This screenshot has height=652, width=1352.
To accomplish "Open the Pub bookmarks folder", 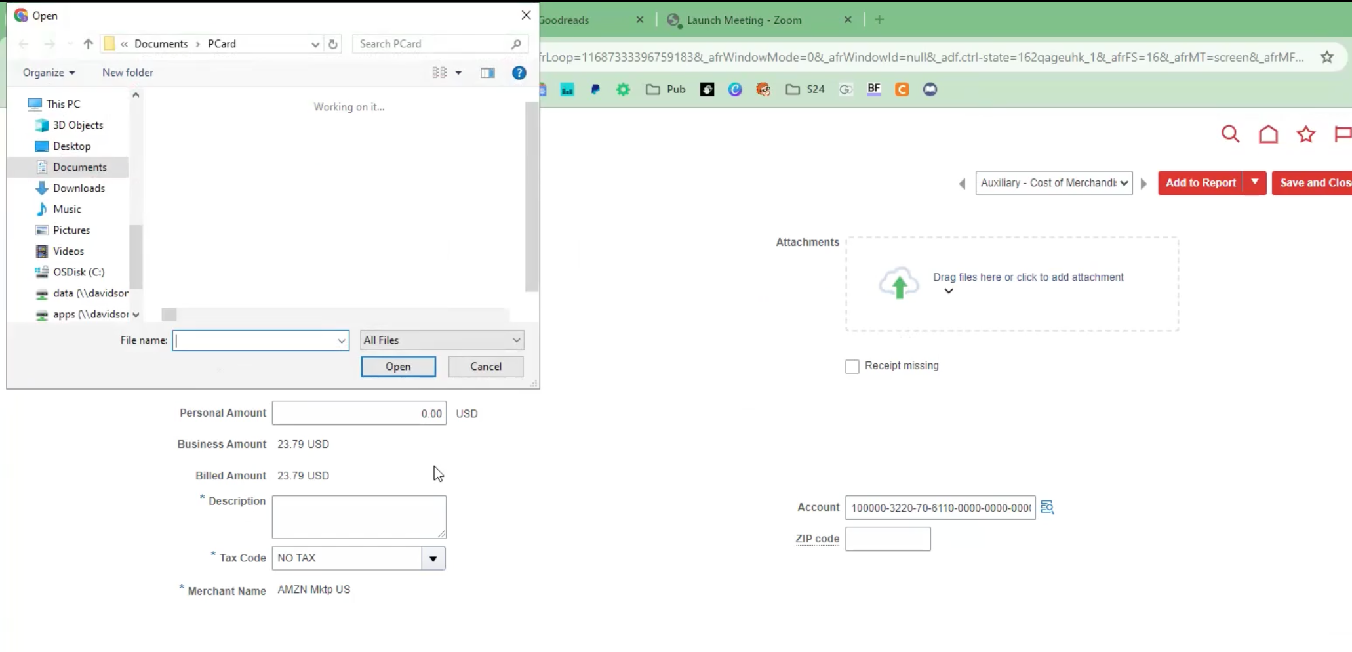I will tap(666, 89).
